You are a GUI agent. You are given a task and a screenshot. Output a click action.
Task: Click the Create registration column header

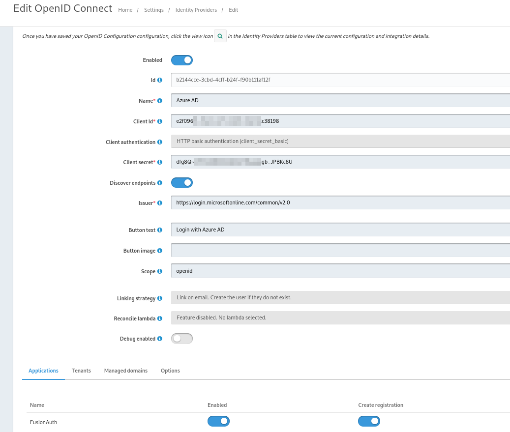click(381, 405)
